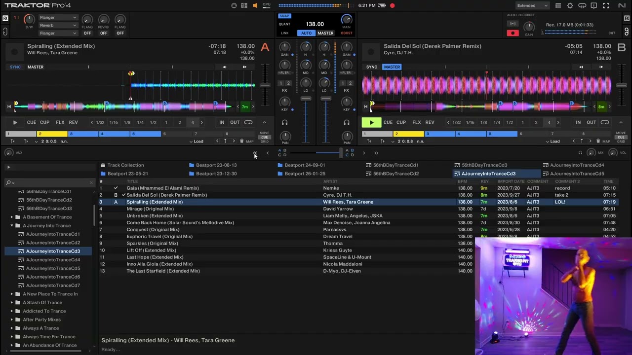Toggle QUANT mode in master panel
This screenshot has height=355, width=632.
click(x=284, y=24)
